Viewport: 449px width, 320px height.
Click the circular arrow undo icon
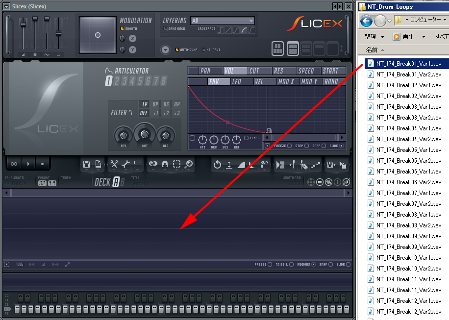217,165
